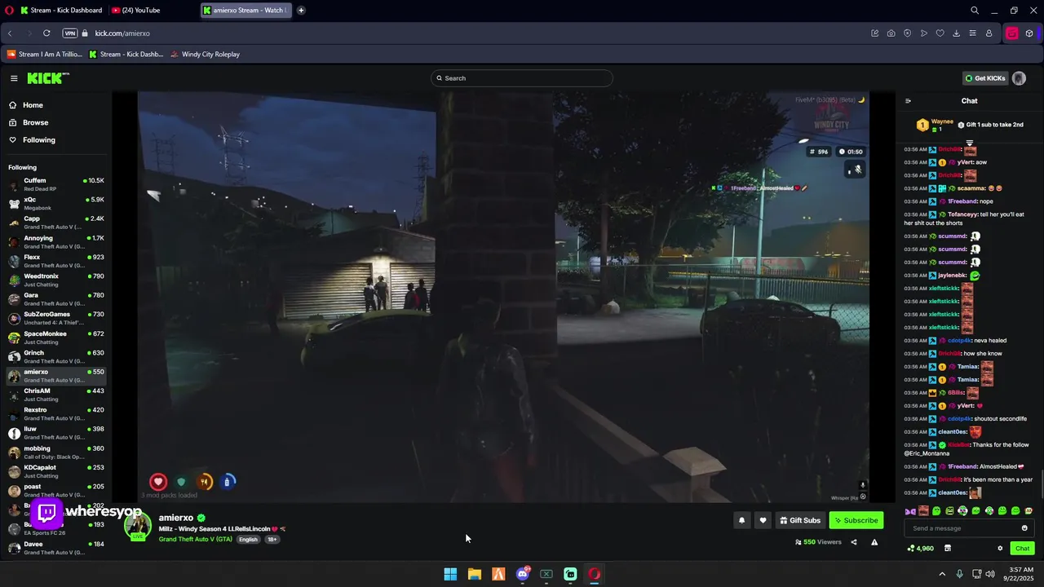Open the browser downloads icon
The width and height of the screenshot is (1044, 587).
pos(956,33)
